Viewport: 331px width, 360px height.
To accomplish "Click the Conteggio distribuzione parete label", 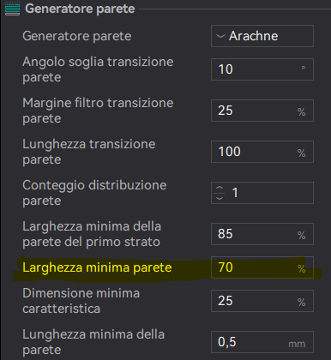I will pos(94,193).
